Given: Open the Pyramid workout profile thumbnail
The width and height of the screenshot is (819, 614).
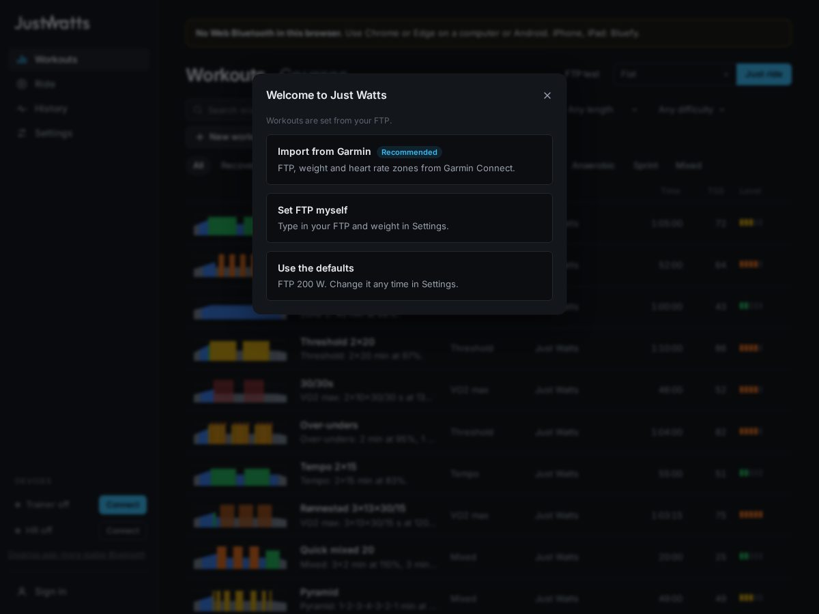Looking at the screenshot, I should [240, 600].
